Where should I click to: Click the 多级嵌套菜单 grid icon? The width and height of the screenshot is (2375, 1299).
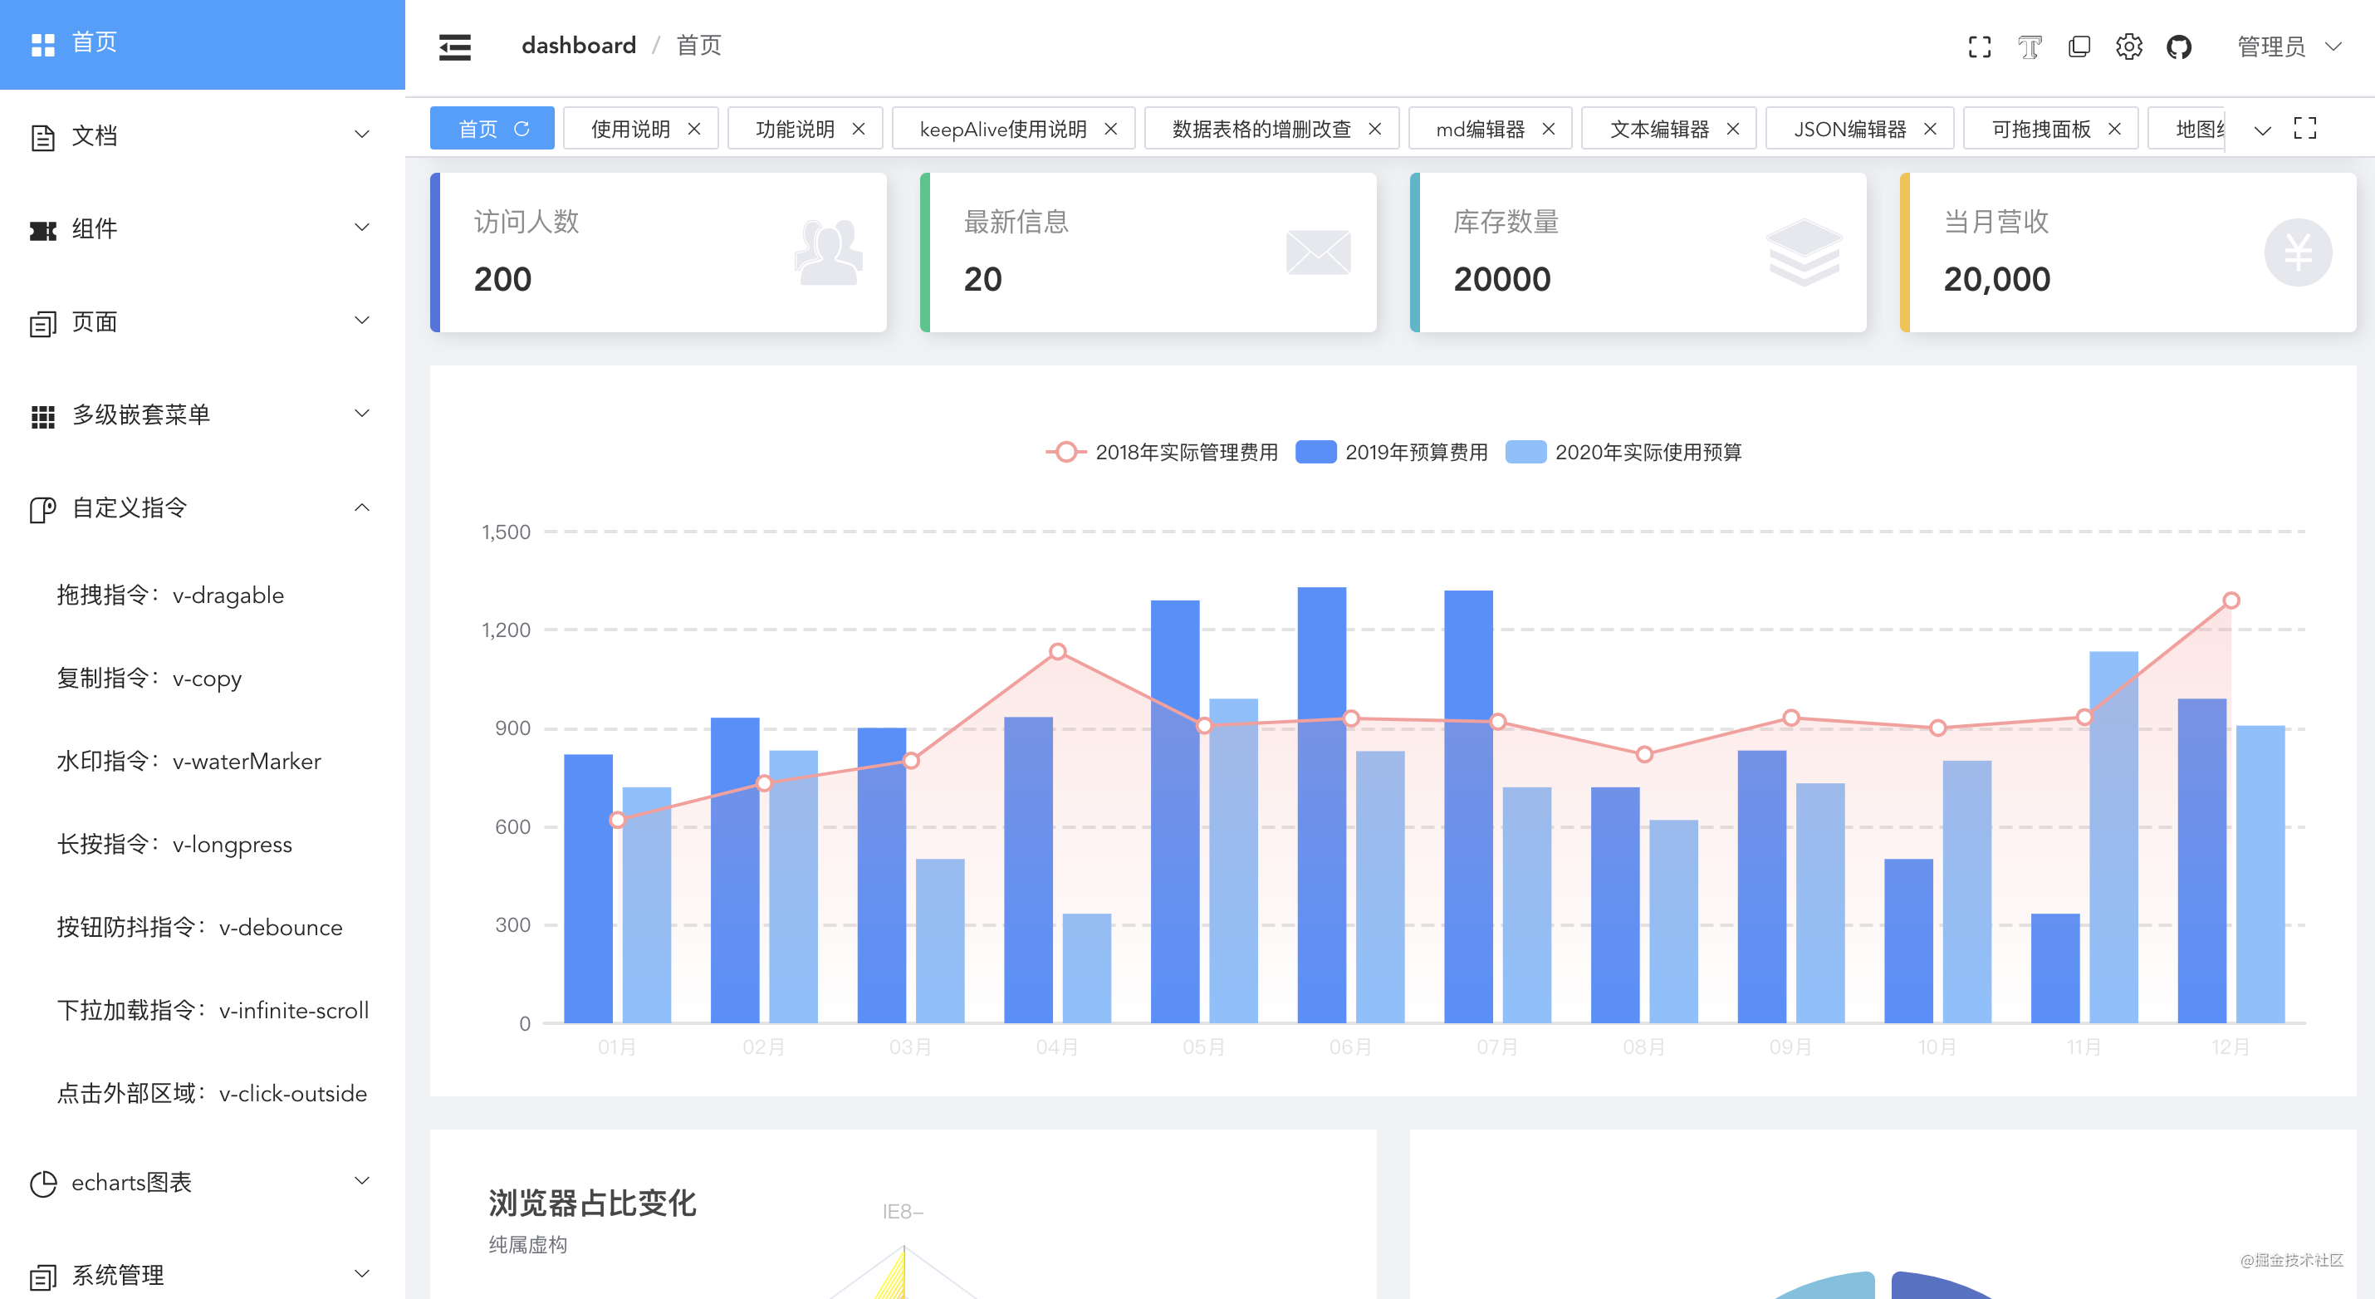tap(42, 415)
